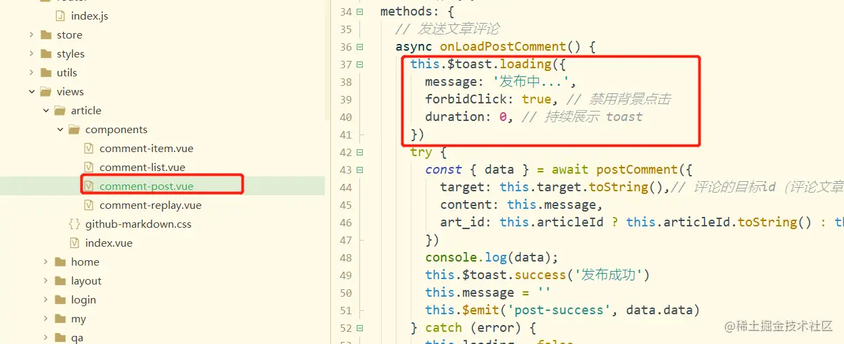This screenshot has width=844, height=344.
Task: Click the index.js file icon
Action: [x=60, y=16]
